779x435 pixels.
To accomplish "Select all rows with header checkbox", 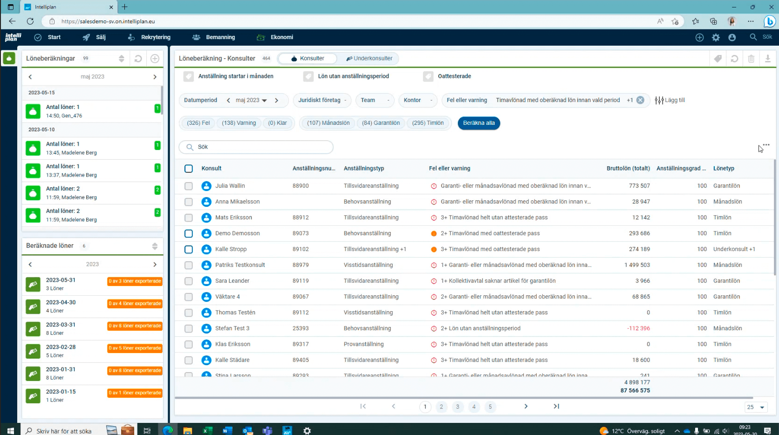I will [189, 169].
